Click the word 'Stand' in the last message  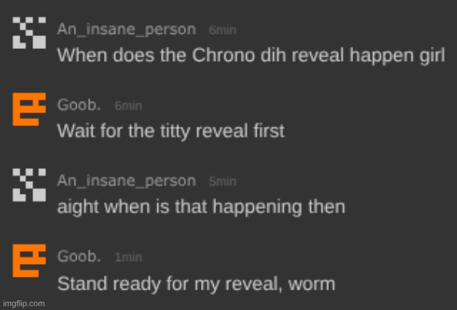point(83,284)
